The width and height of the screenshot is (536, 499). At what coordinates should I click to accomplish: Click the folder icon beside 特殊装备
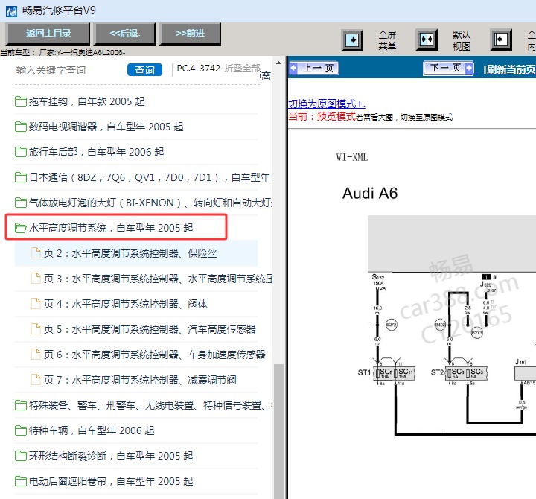coord(21,405)
